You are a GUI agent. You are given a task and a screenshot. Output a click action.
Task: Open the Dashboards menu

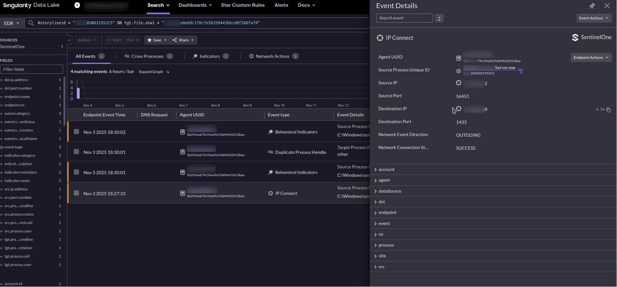195,5
